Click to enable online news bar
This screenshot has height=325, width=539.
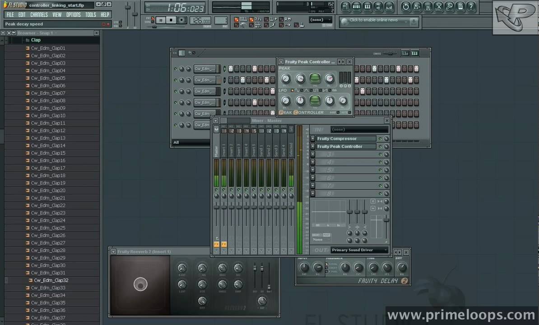click(x=379, y=22)
